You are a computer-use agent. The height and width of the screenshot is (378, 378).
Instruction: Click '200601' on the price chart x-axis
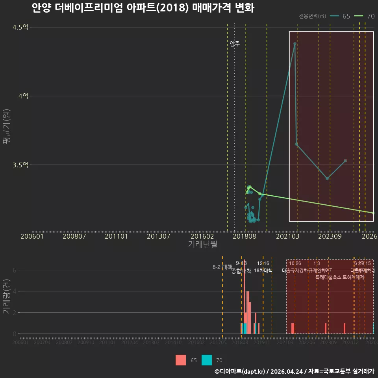point(32,236)
